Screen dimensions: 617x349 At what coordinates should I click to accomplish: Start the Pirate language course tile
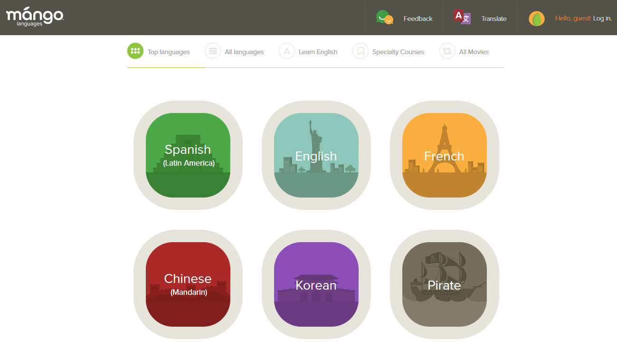point(445,284)
